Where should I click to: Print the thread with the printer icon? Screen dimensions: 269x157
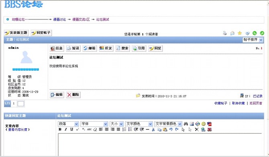(225, 33)
